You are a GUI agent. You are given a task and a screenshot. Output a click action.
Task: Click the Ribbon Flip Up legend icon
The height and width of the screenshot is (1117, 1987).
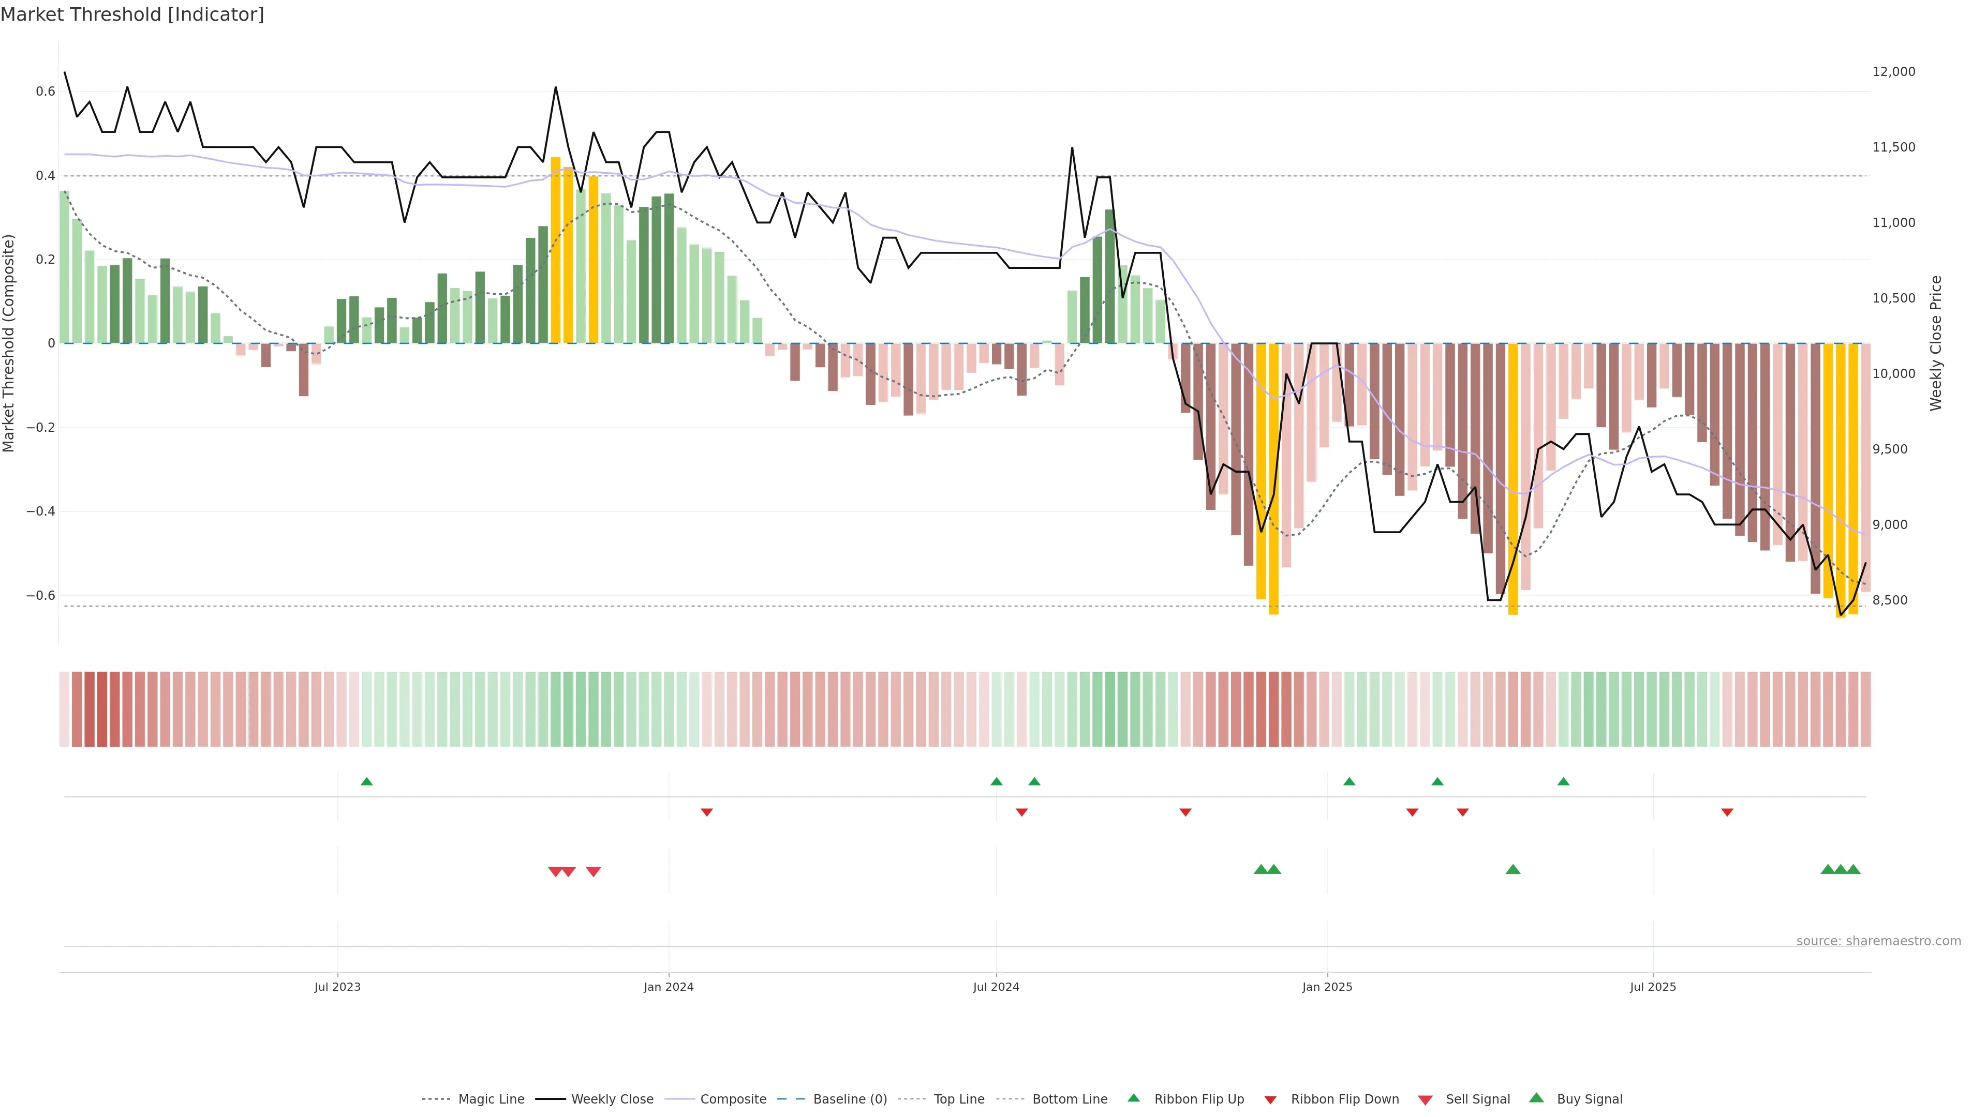pos(1133,1098)
